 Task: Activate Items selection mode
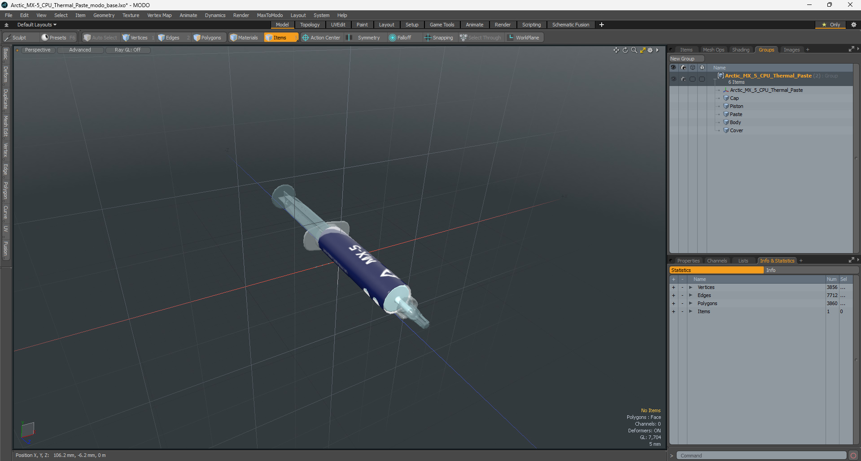(x=280, y=38)
